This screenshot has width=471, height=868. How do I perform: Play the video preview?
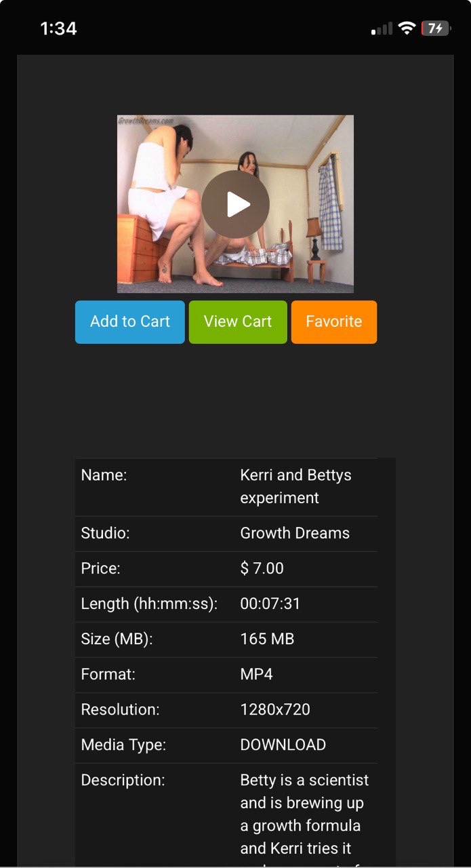pos(235,204)
